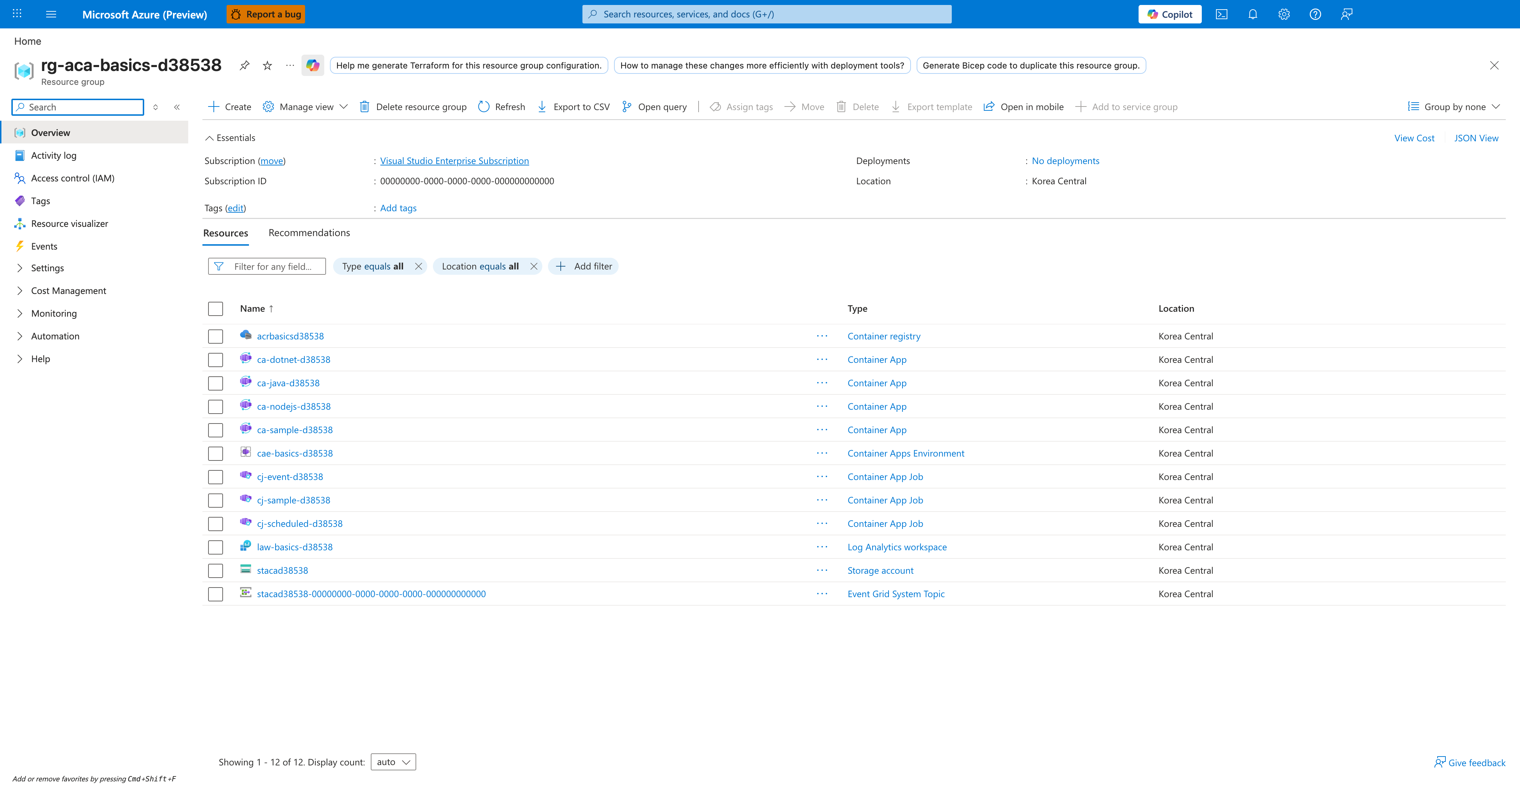Screen dimensions: 1520x786
Task: Open Manage view dropdown
Action: coord(306,107)
